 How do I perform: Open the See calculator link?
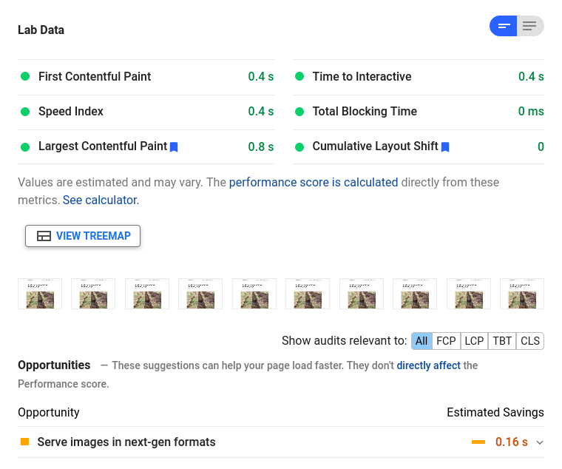[x=101, y=200]
